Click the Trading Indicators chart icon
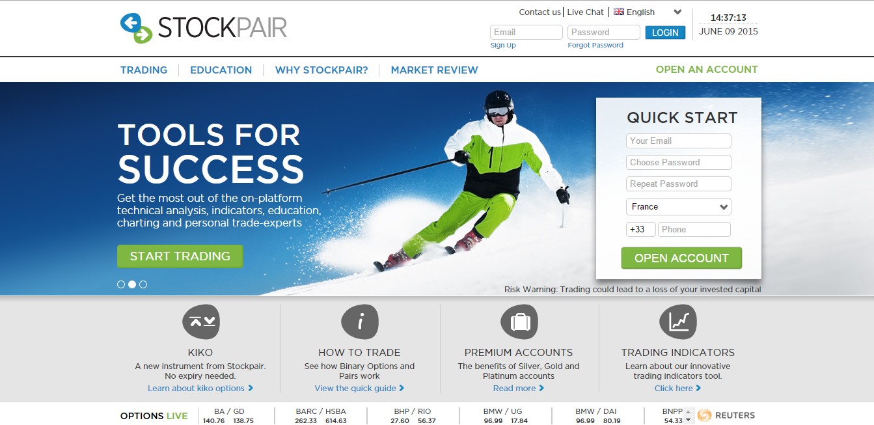 [677, 322]
